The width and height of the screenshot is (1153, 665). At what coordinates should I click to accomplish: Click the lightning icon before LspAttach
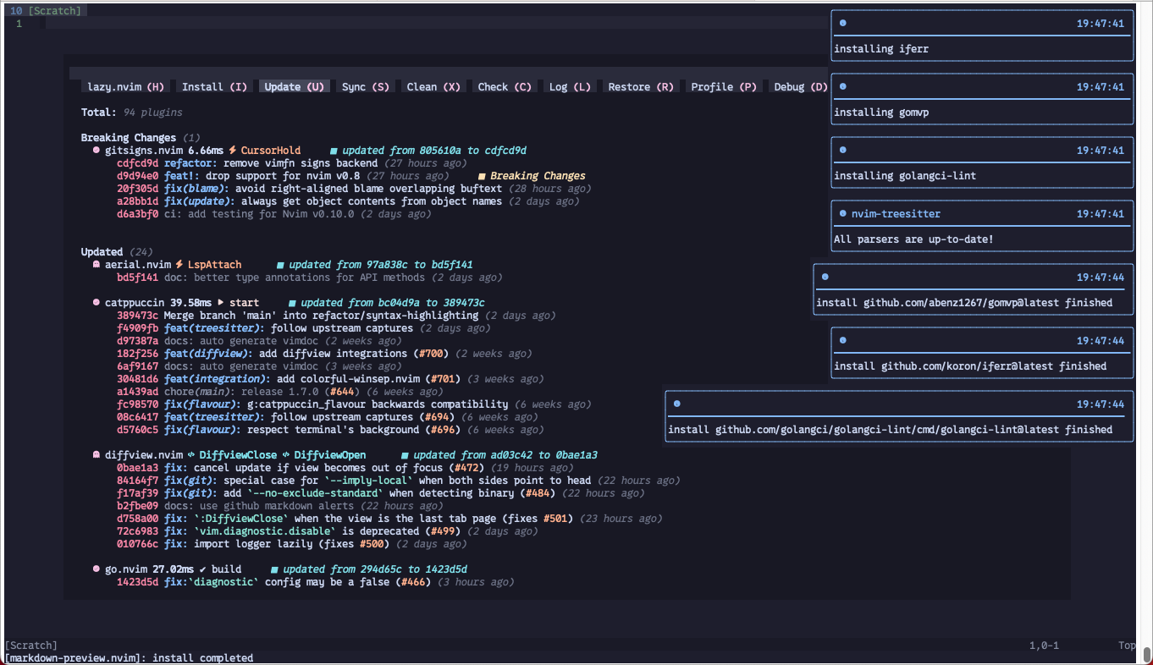click(179, 265)
